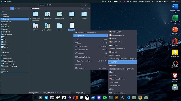Open Properties from the context menu
This screenshot has width=181, height=101.
coord(91,68)
